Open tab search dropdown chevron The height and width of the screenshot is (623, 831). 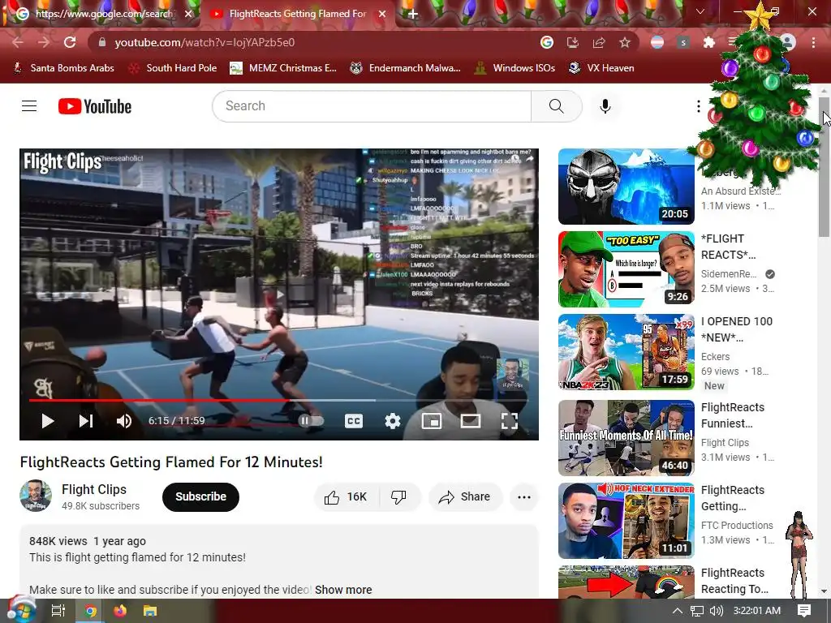coord(700,11)
